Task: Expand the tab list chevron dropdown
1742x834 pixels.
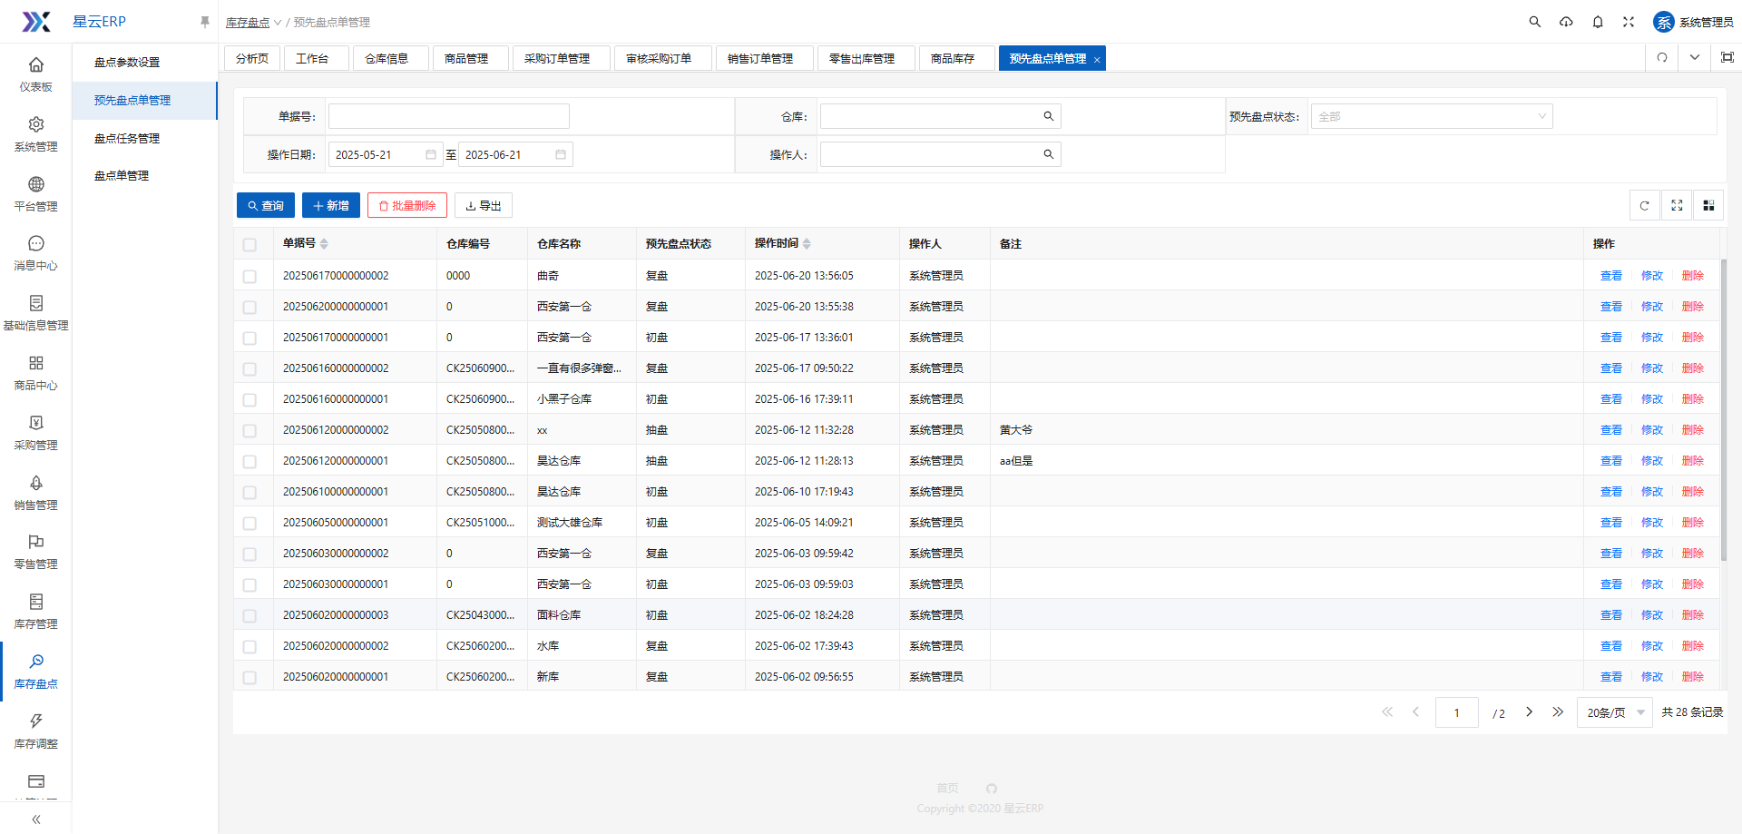Action: pyautogui.click(x=1694, y=58)
